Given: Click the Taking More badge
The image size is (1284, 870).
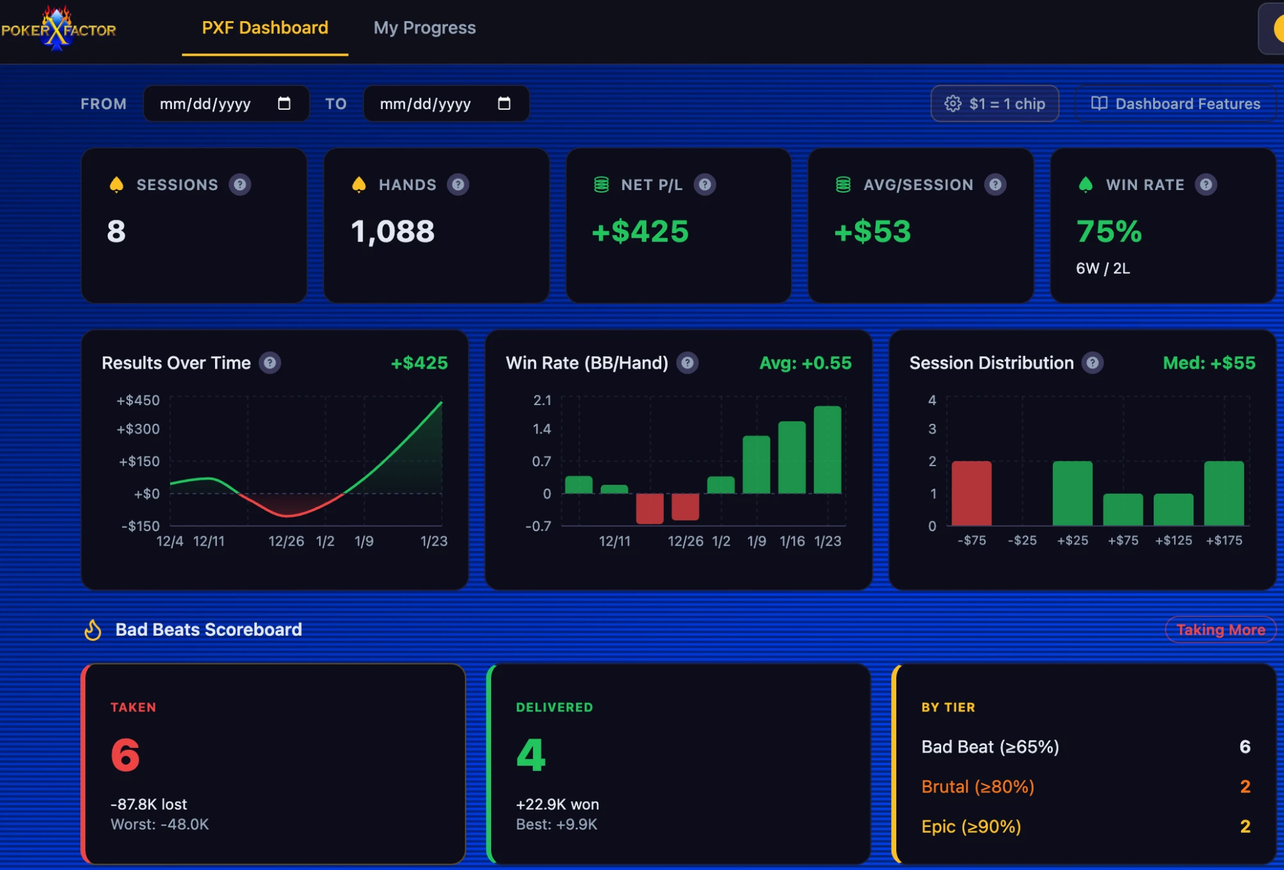Looking at the screenshot, I should pos(1220,630).
